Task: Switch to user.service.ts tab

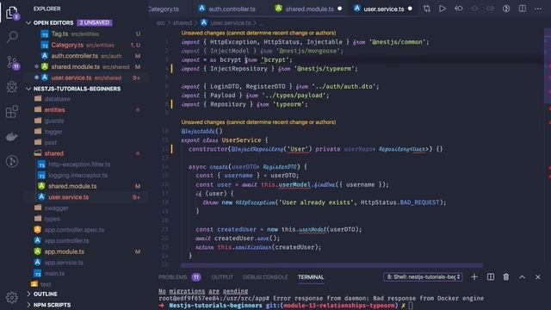Action: (x=383, y=9)
